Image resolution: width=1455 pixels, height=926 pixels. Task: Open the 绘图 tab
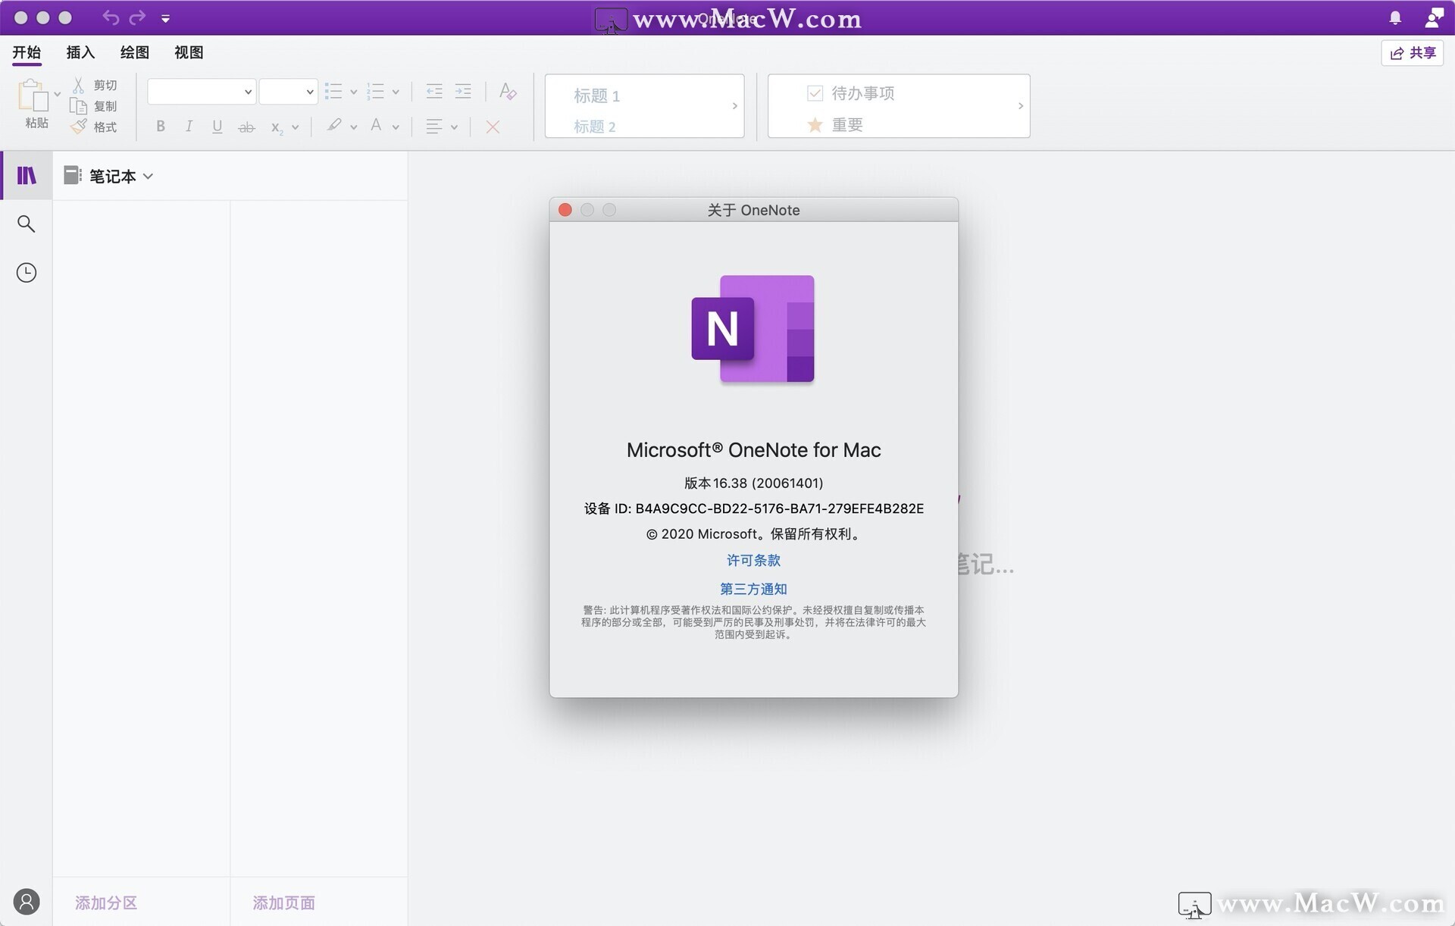[134, 52]
